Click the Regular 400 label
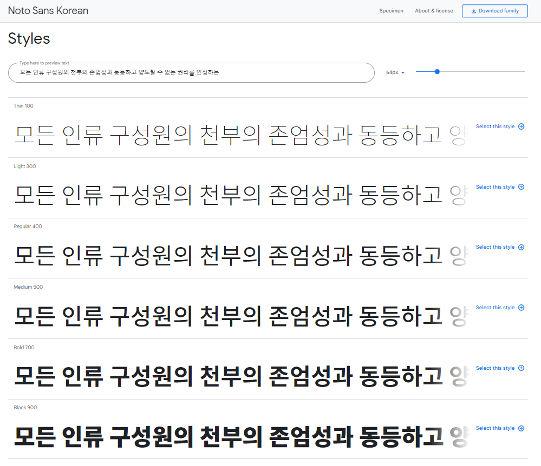 (28, 227)
